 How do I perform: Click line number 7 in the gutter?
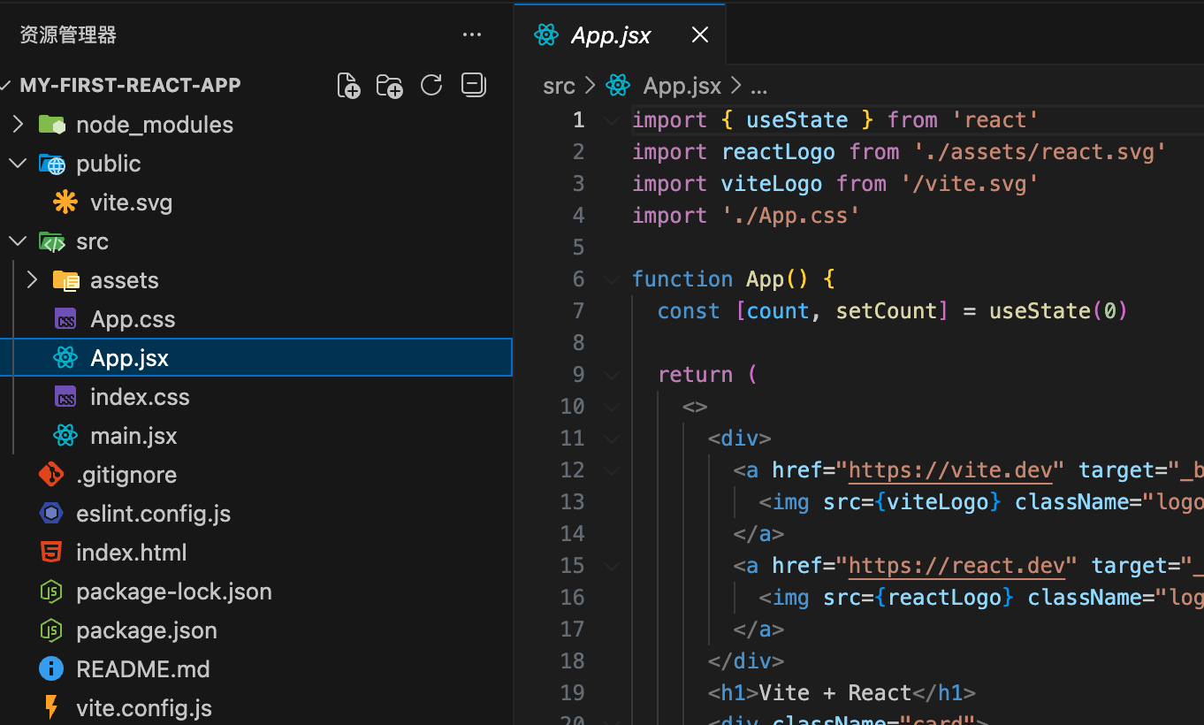point(578,311)
